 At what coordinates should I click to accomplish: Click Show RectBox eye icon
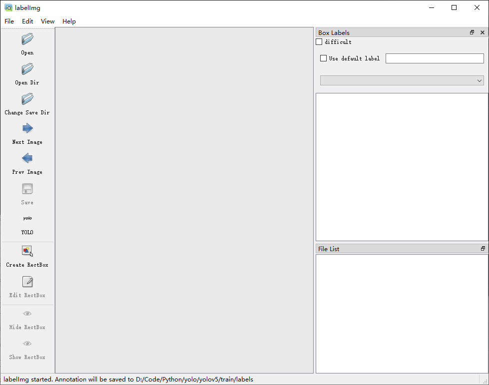click(27, 344)
